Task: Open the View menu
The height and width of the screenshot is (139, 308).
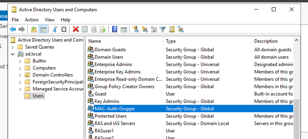Action: pos(50,20)
